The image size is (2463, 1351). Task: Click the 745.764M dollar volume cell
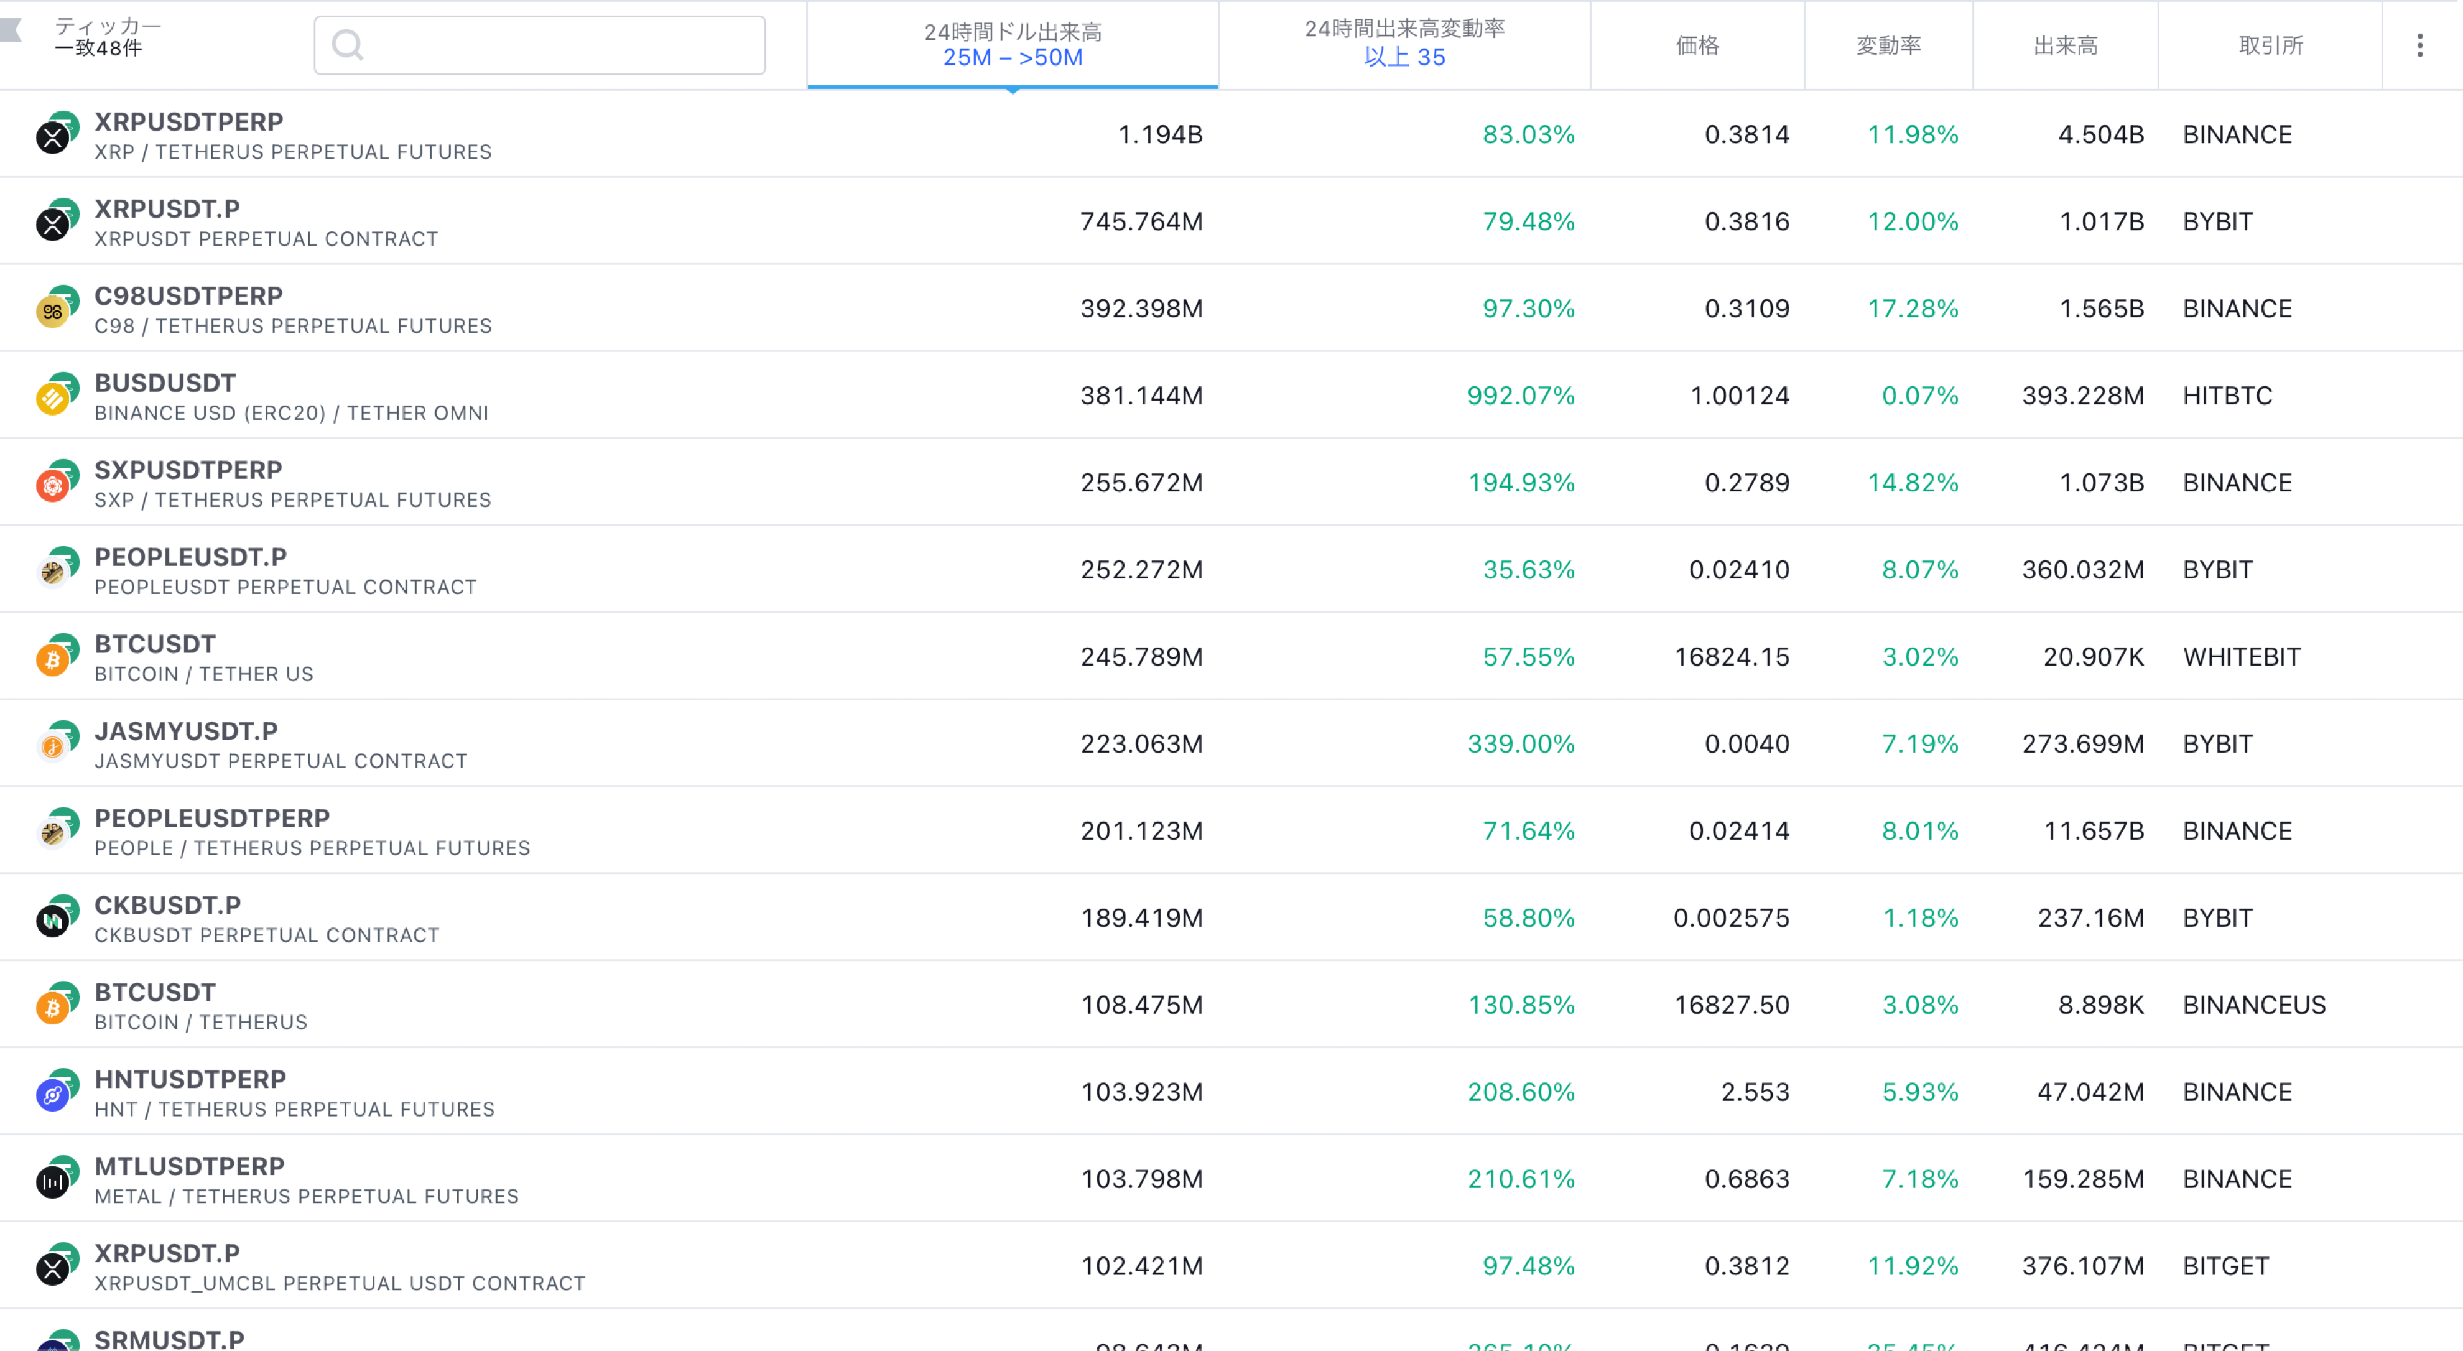[x=1141, y=221]
